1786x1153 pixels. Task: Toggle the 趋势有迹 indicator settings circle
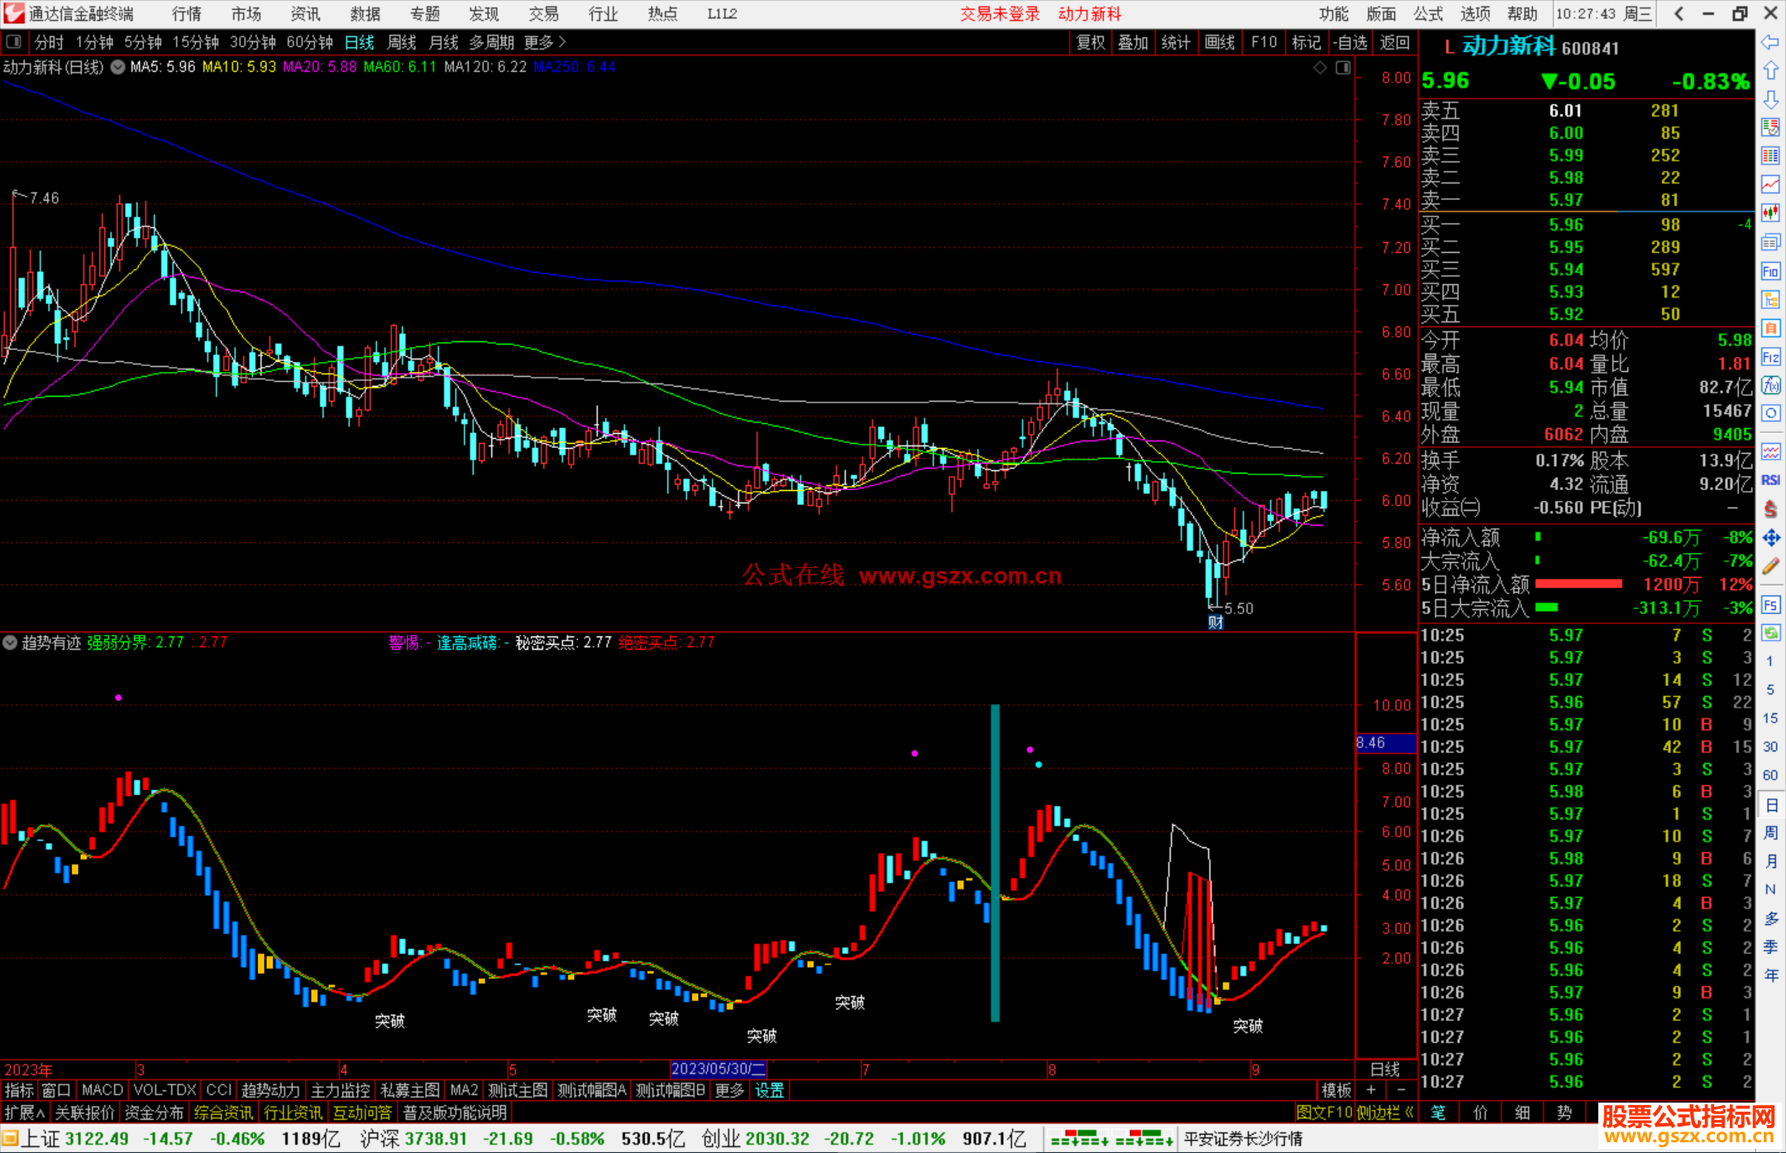(x=10, y=642)
